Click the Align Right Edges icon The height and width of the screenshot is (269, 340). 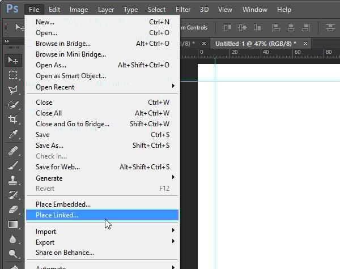[305, 28]
